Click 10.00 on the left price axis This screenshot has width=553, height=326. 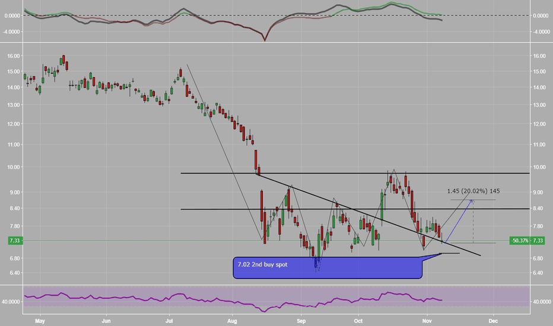(14, 167)
